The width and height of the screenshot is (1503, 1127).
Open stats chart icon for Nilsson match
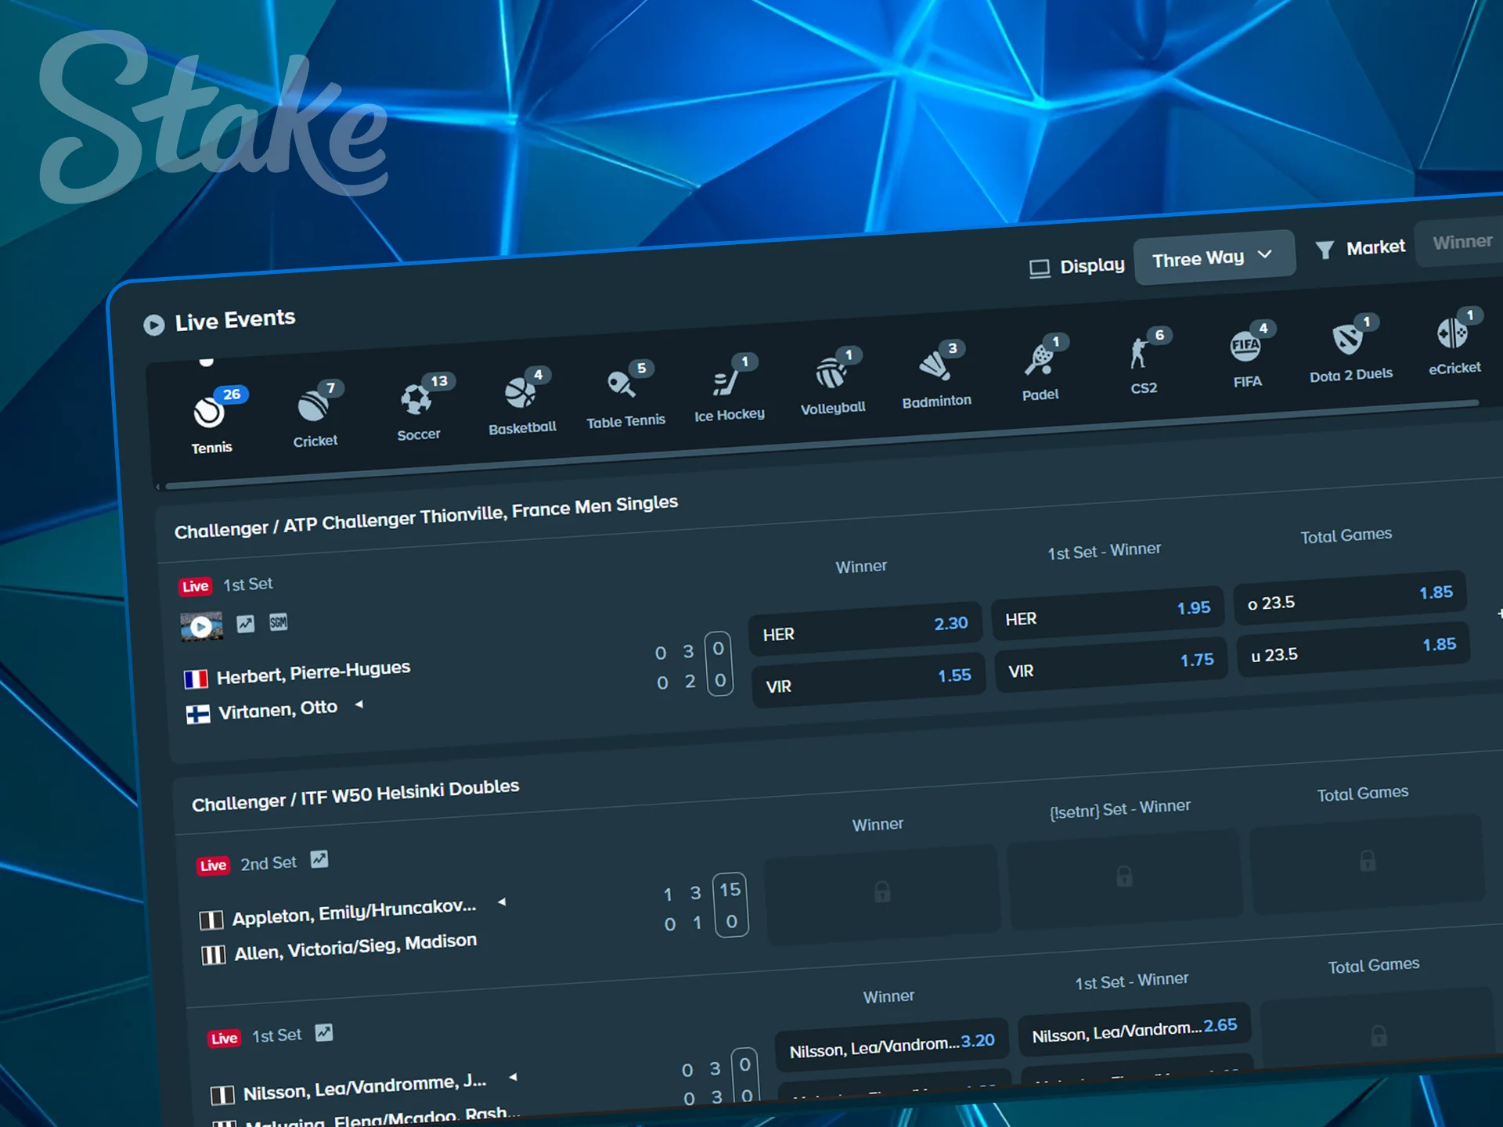pos(324,1033)
